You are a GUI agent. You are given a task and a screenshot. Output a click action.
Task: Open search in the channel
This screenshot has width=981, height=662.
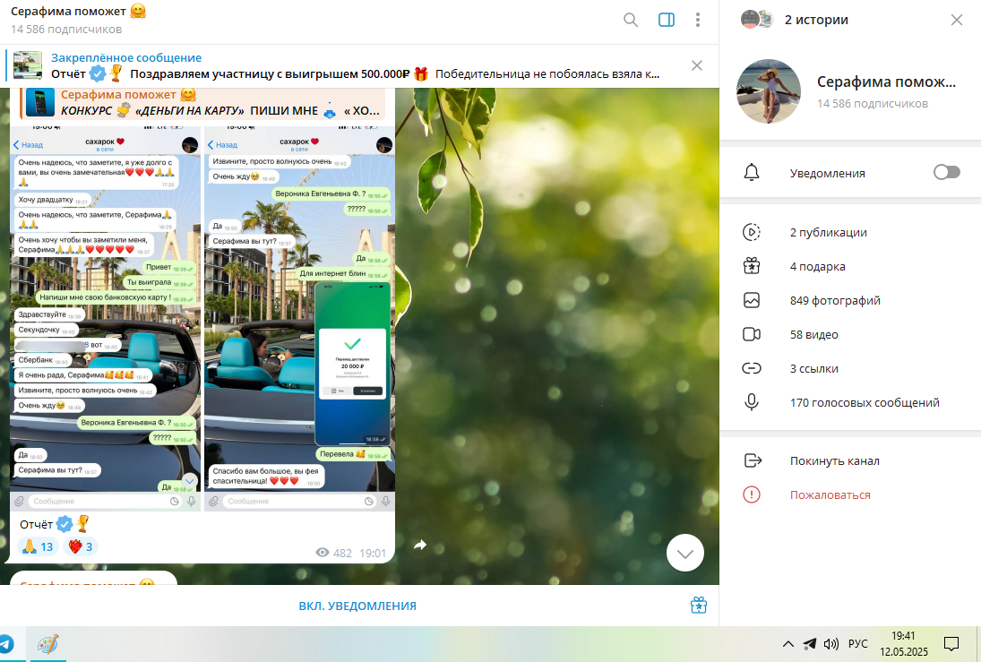pyautogui.click(x=631, y=20)
